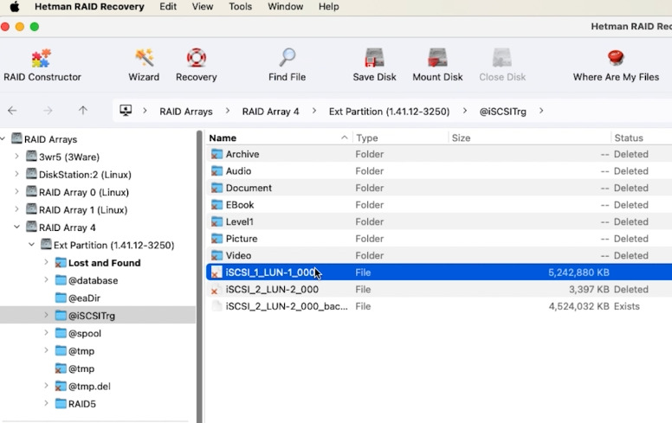
Task: Go forward with the right arrow
Action: point(48,111)
